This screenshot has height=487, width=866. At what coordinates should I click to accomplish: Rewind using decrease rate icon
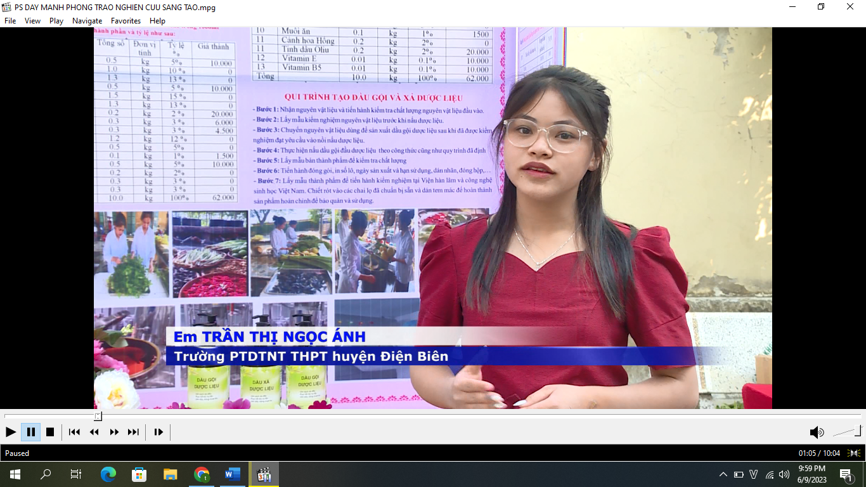click(94, 432)
